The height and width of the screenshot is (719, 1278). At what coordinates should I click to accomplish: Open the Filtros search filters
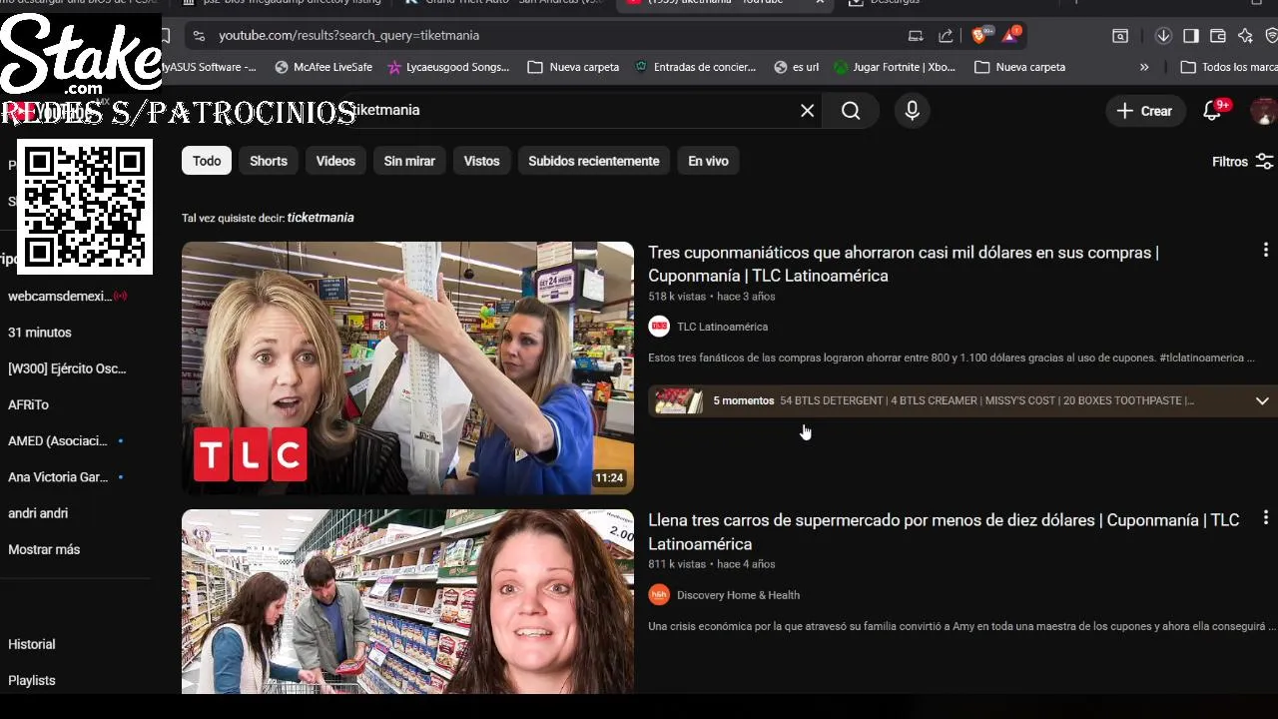pos(1242,161)
